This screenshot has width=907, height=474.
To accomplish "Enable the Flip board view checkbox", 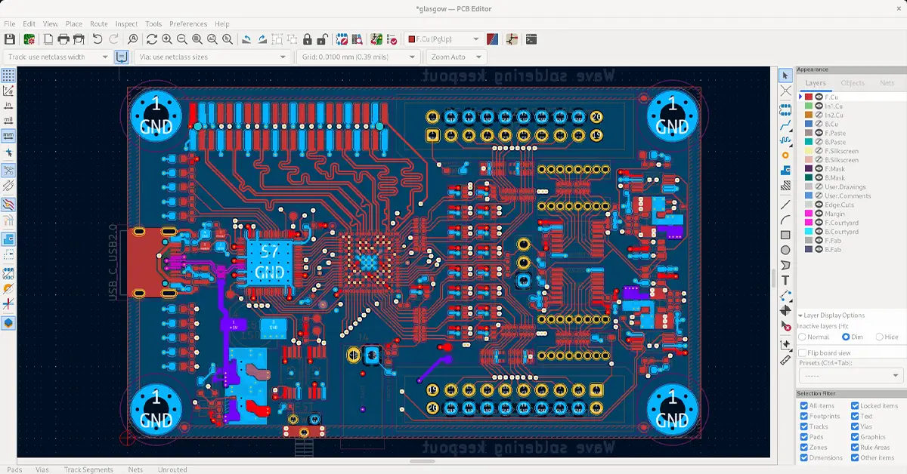I will pos(803,352).
